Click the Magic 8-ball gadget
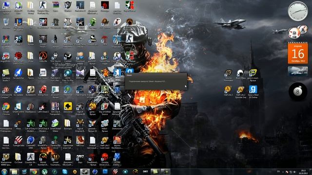This screenshot has height=175, width=312. coord(298,92)
